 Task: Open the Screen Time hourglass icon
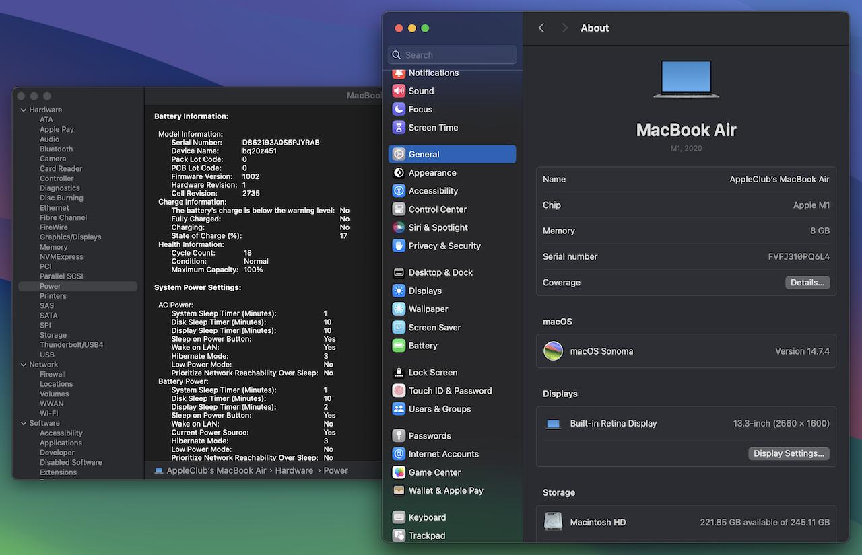(399, 127)
